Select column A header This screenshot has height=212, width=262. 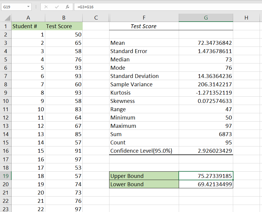point(28,18)
